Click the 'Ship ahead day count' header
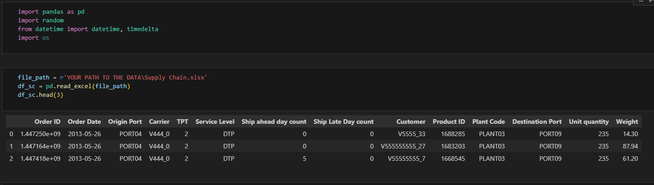654x185 pixels. tap(274, 122)
